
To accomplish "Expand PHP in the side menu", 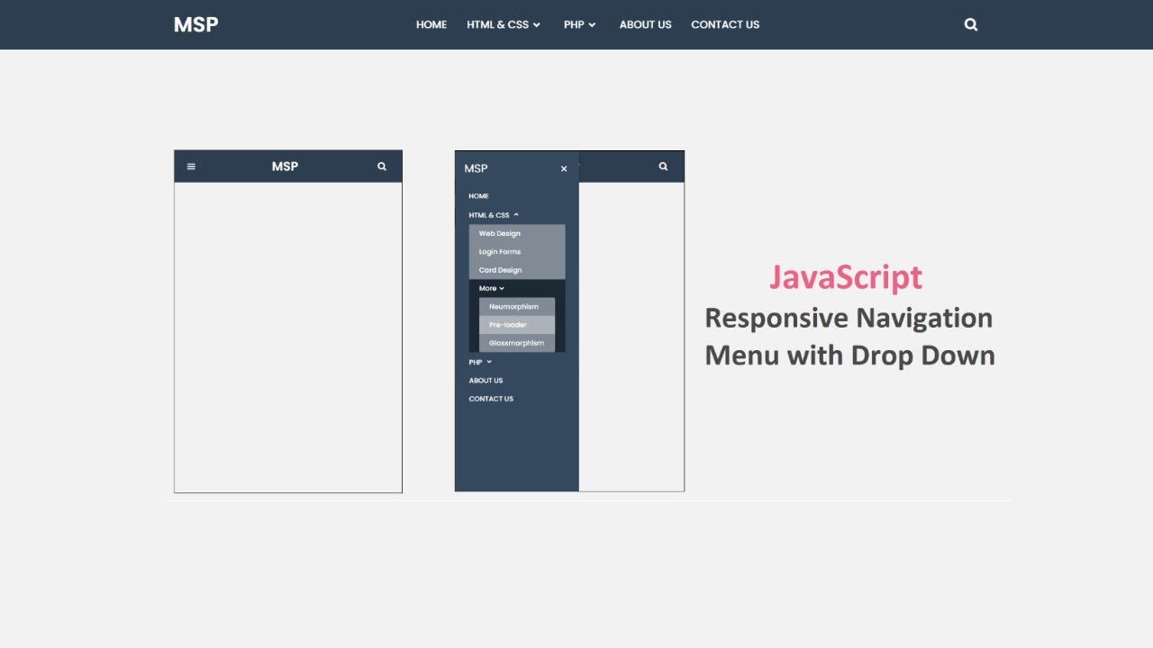I will 480,362.
